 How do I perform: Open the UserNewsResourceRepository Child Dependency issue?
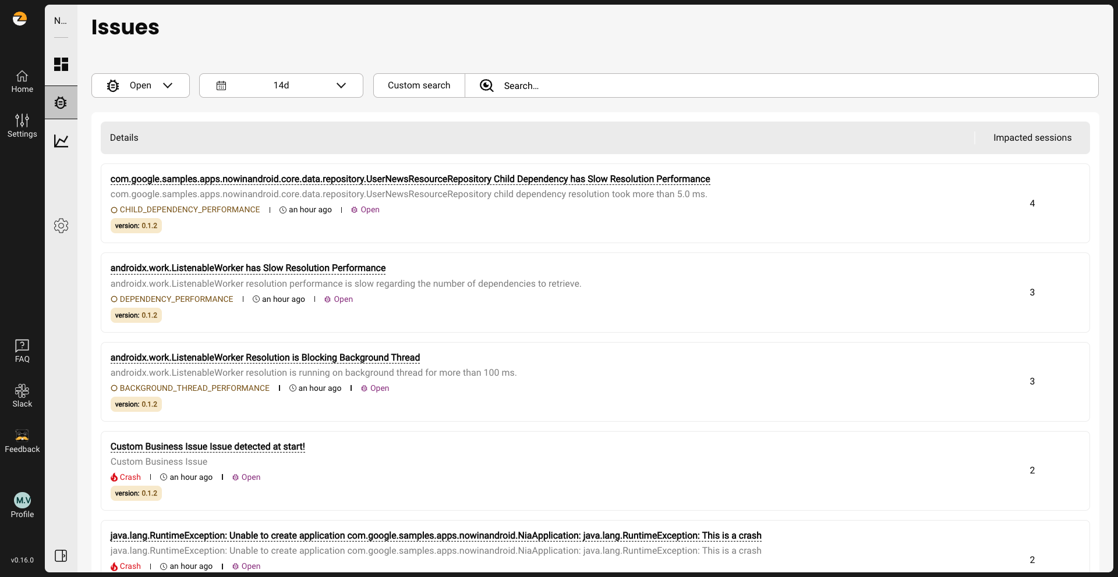tap(410, 179)
